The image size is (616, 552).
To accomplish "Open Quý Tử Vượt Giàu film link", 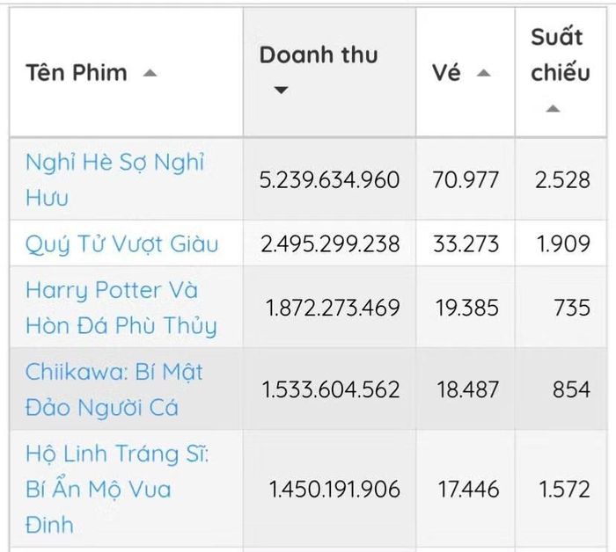I will coord(121,244).
